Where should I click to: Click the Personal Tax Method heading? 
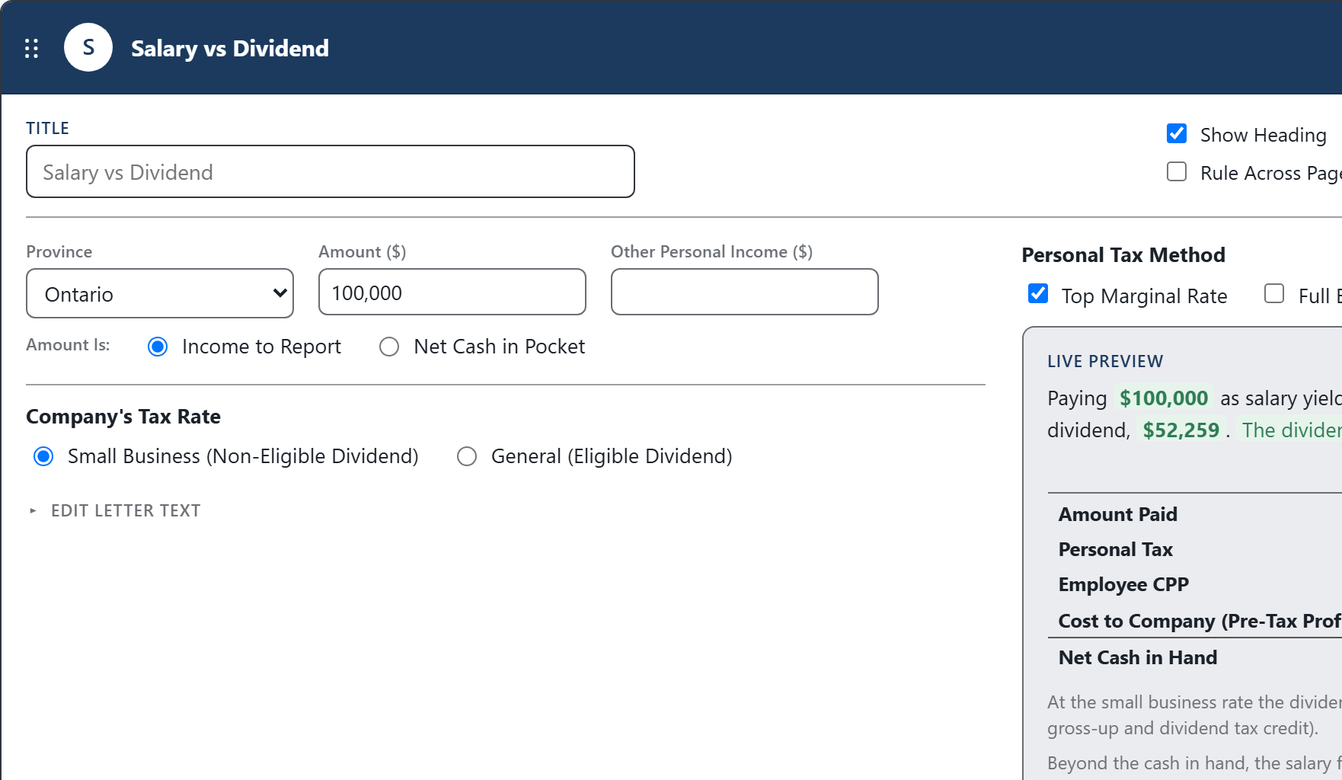[1123, 254]
